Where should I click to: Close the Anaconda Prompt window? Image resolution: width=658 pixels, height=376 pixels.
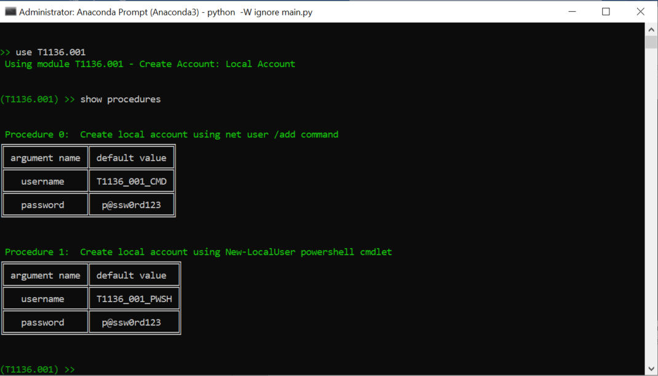coord(640,12)
